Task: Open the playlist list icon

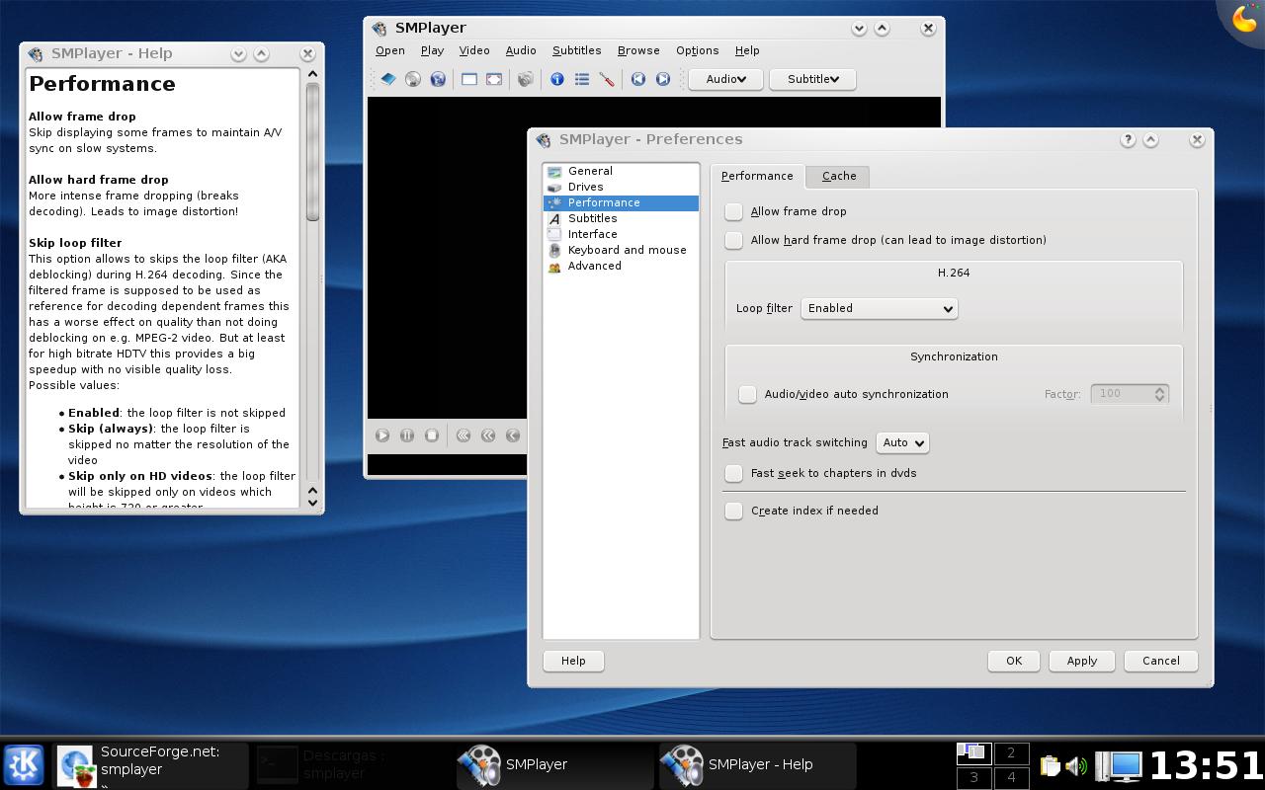Action: pyautogui.click(x=582, y=79)
